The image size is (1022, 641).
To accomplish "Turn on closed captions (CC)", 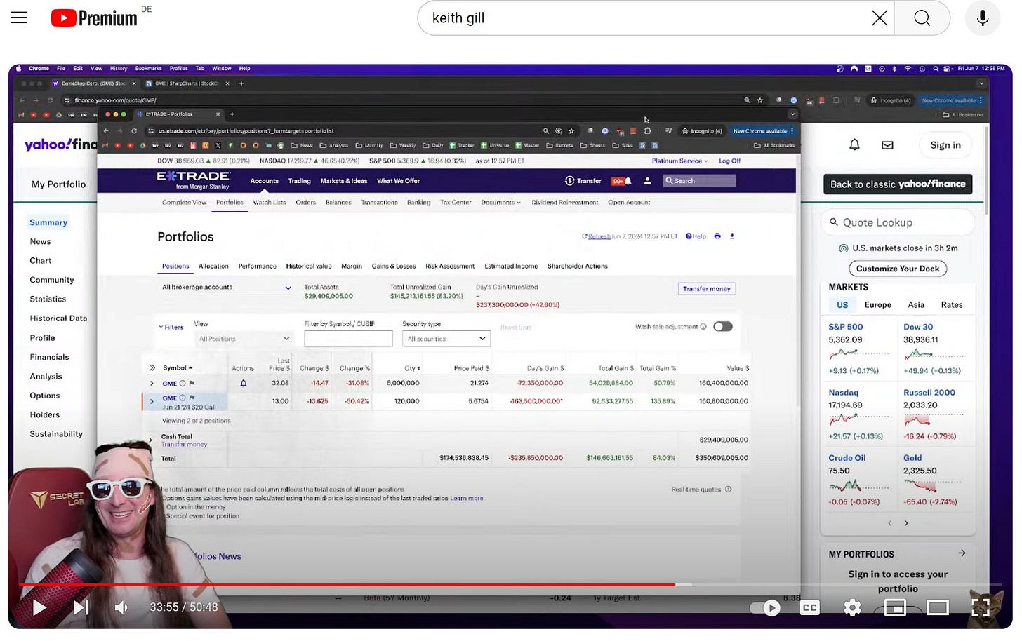I will coord(809,608).
